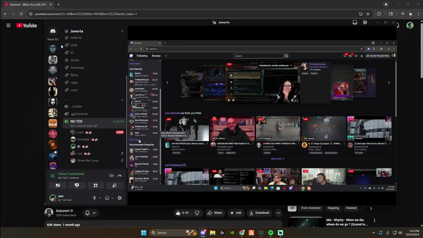The image size is (423, 238).
Task: Open Discord inbox icon in title bar
Action: coord(355,22)
